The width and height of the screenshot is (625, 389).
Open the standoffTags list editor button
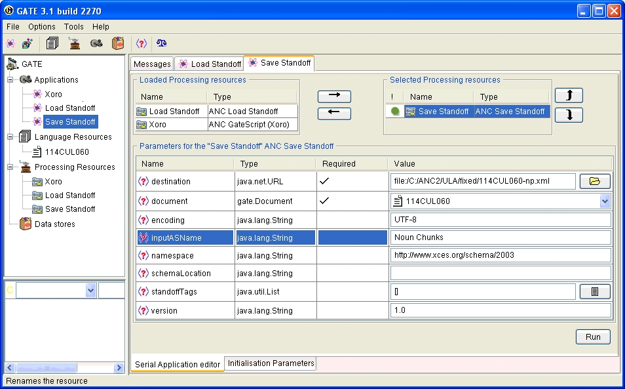click(595, 292)
